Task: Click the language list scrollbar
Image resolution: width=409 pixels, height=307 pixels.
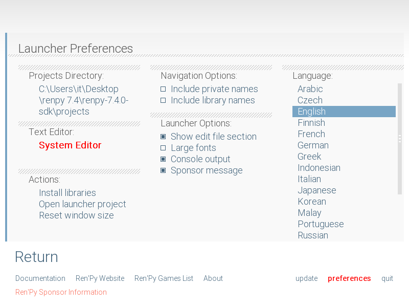Action: pyautogui.click(x=400, y=139)
